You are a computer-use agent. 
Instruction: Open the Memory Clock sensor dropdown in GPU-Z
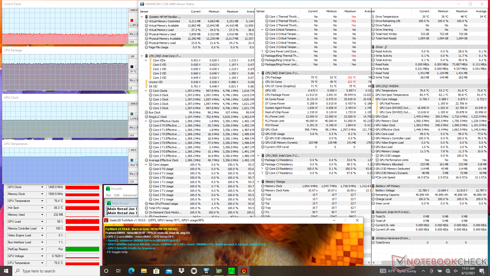click(x=42, y=194)
